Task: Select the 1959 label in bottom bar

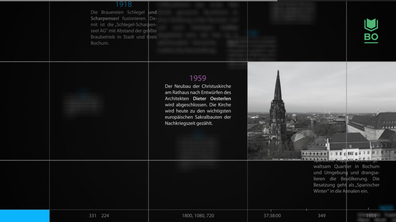Action: pyautogui.click(x=371, y=216)
